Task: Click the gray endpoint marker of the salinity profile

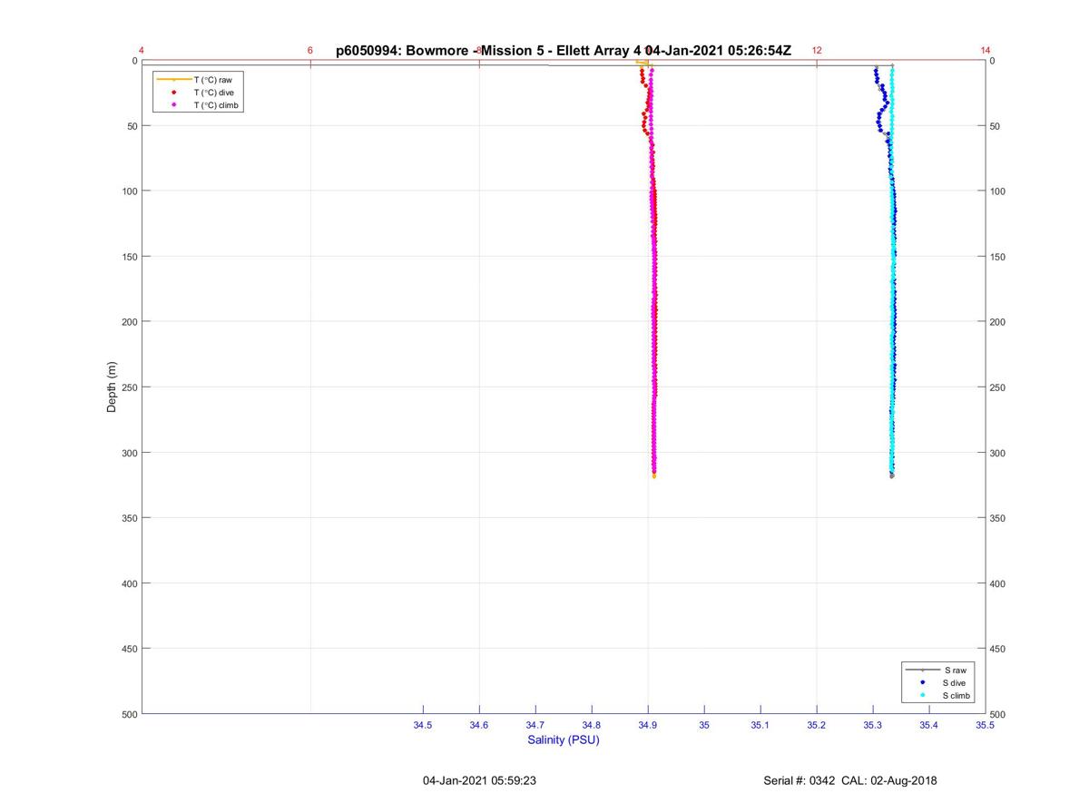Action: (x=892, y=475)
